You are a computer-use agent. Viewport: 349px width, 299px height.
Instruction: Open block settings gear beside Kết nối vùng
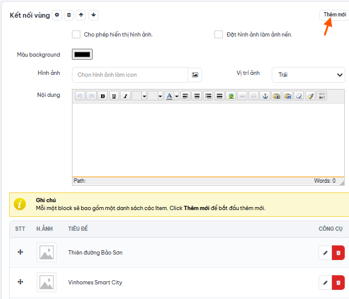tap(57, 15)
